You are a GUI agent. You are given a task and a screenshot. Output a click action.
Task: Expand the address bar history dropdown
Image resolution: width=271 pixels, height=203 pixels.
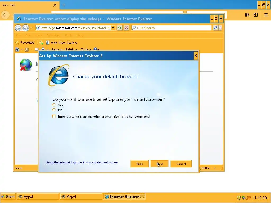(x=113, y=28)
